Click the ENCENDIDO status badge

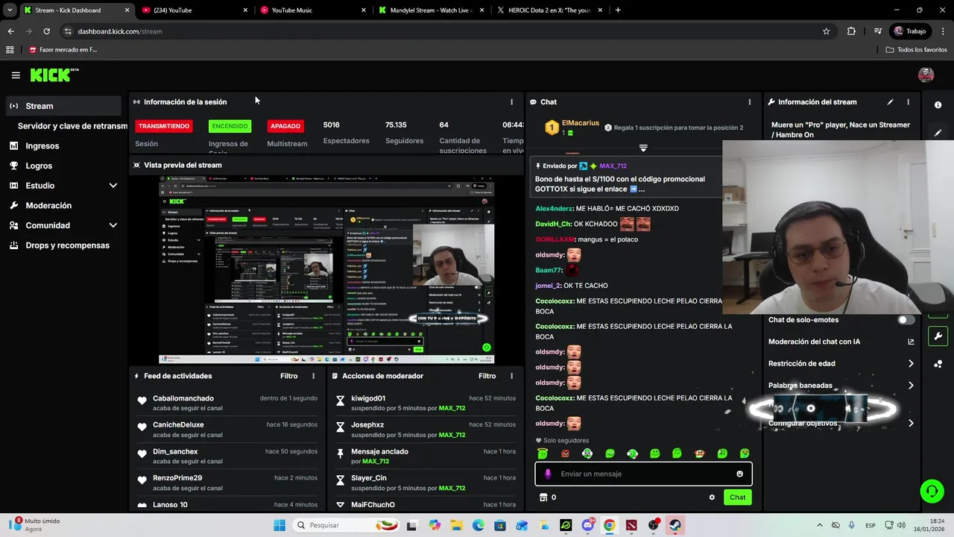pos(230,126)
